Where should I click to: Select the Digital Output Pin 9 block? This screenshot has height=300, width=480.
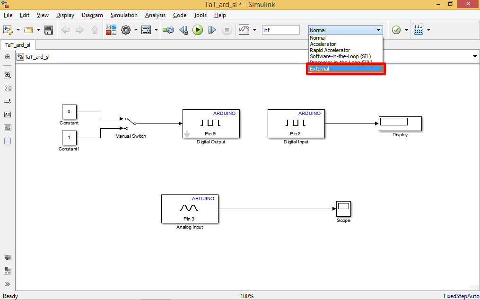coord(211,124)
